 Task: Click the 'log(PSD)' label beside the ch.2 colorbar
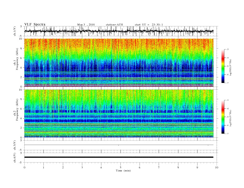pyautogui.click(x=230, y=118)
